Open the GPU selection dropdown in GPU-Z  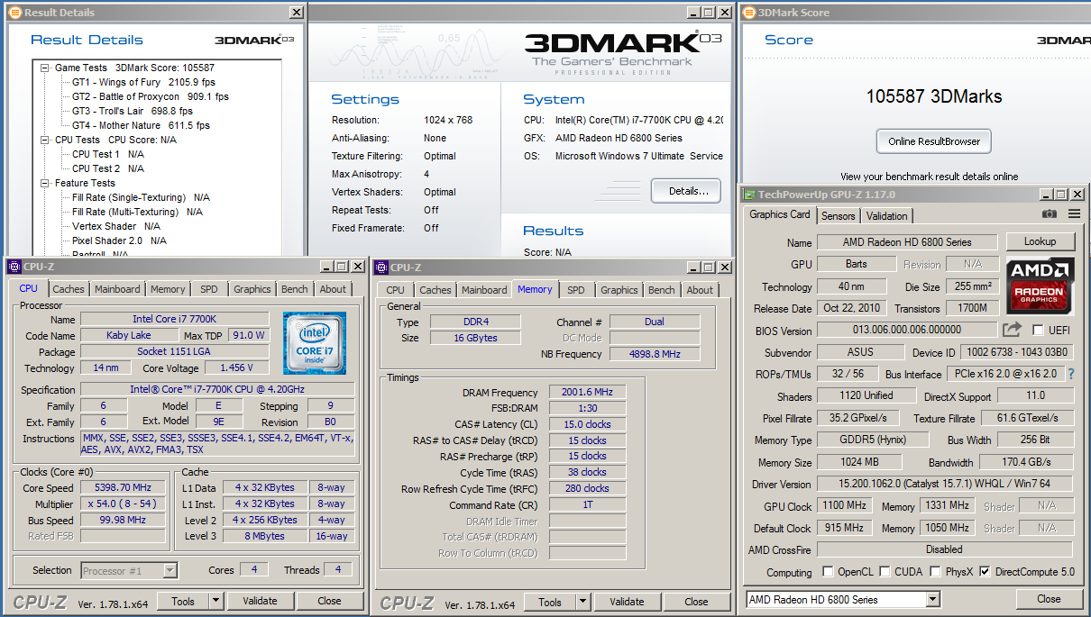[932, 600]
